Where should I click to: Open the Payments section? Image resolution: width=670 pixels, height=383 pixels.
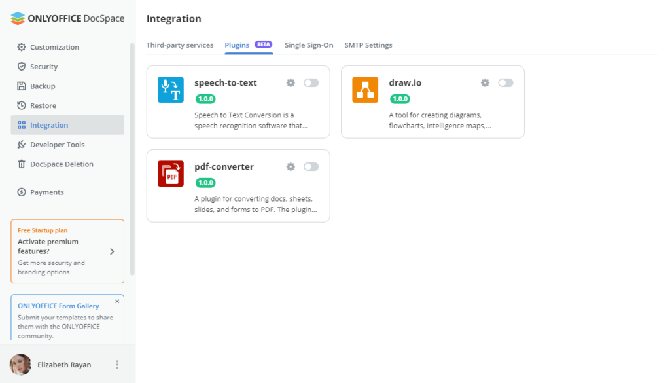click(x=46, y=192)
